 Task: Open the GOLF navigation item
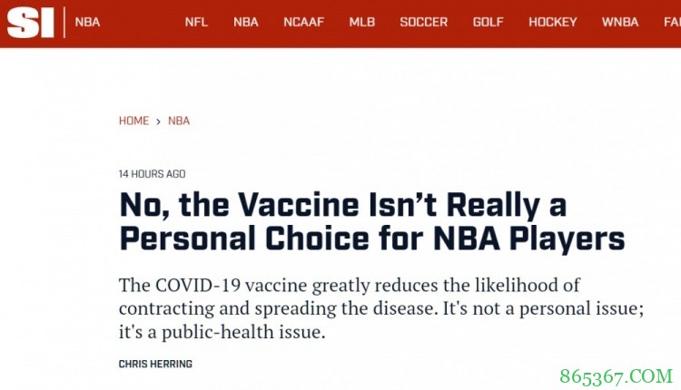(x=489, y=22)
